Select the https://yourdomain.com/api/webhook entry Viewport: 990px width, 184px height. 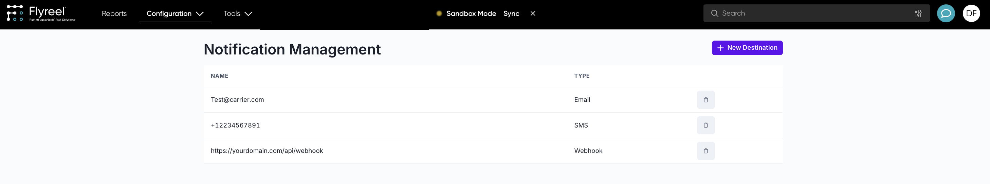coord(267,151)
